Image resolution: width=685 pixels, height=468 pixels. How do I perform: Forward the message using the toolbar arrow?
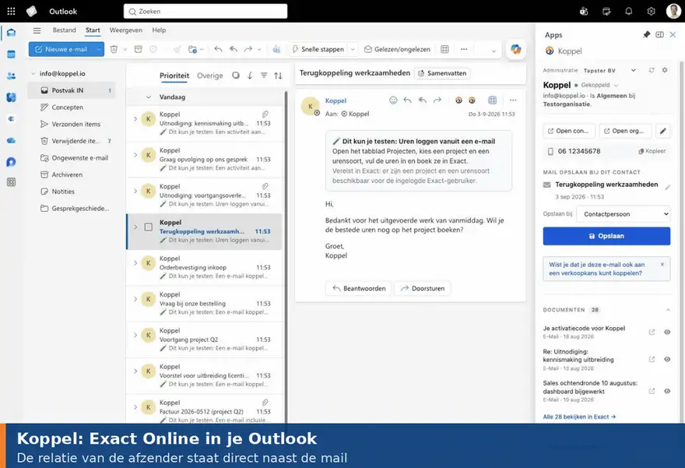pyautogui.click(x=248, y=49)
